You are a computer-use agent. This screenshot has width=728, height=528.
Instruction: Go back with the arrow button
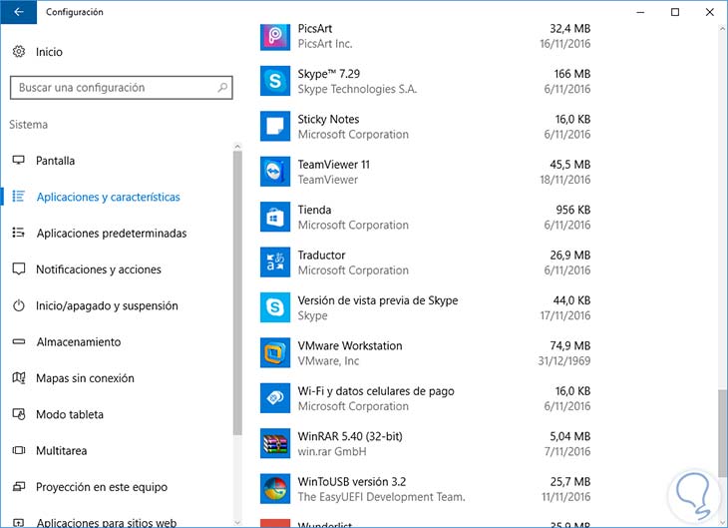click(x=18, y=12)
